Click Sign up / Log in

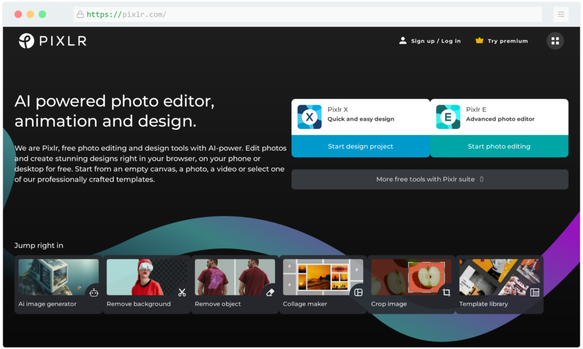436,41
